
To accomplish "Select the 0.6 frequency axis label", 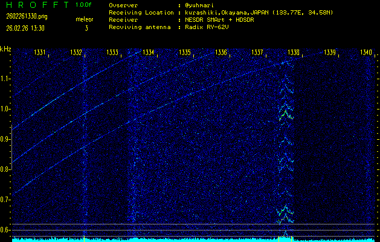I will [5, 230].
